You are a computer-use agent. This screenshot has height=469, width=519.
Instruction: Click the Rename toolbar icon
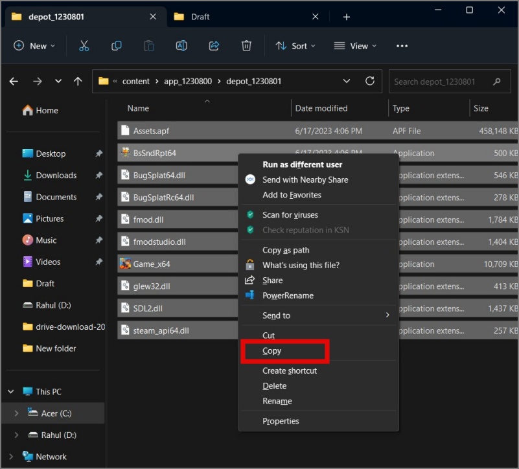click(181, 46)
